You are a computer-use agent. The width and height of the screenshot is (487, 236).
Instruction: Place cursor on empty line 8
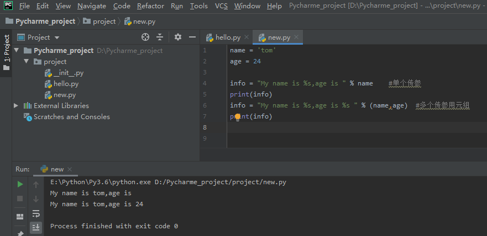[357, 127]
